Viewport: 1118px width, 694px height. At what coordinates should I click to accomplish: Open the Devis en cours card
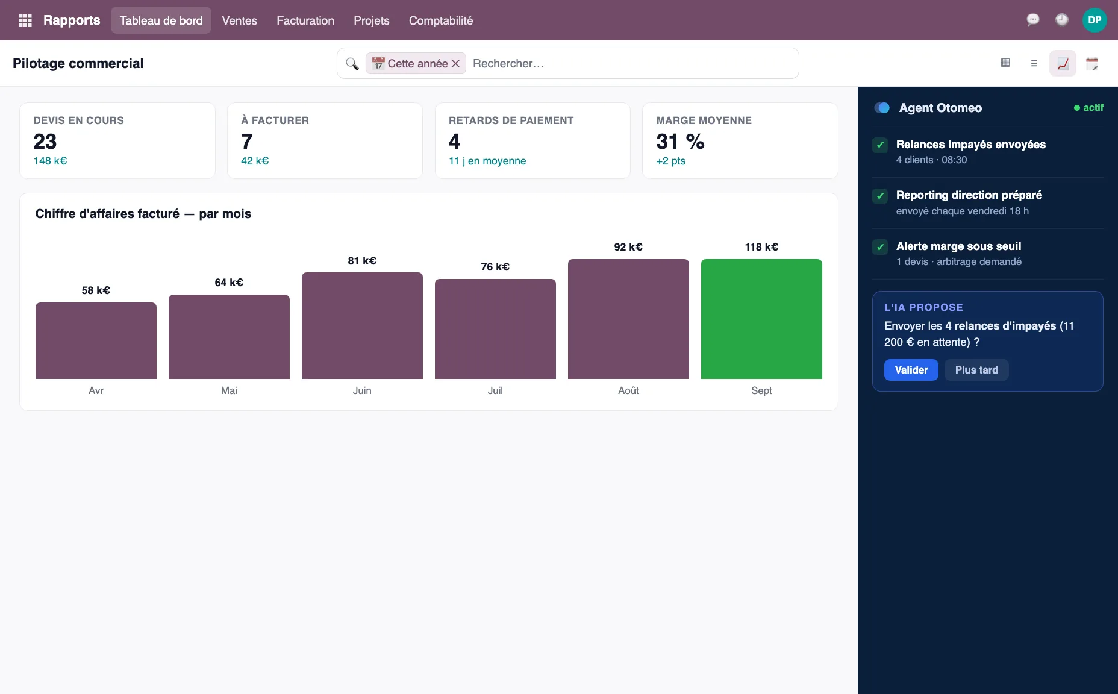pos(117,140)
